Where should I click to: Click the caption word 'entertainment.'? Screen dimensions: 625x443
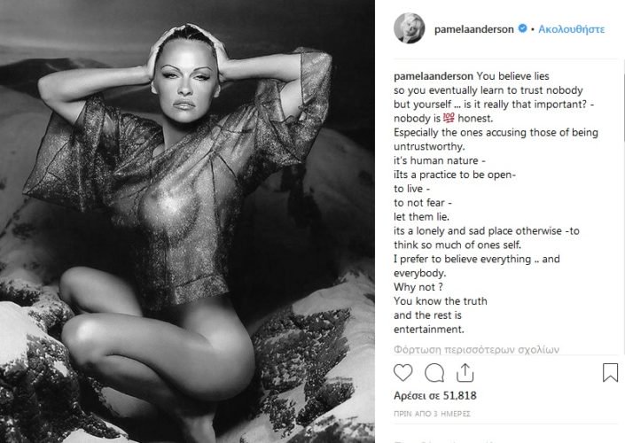click(429, 329)
